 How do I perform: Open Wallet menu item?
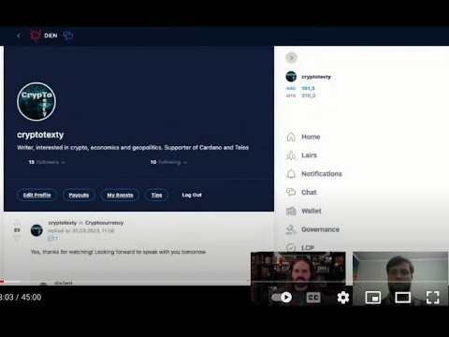coord(311,211)
